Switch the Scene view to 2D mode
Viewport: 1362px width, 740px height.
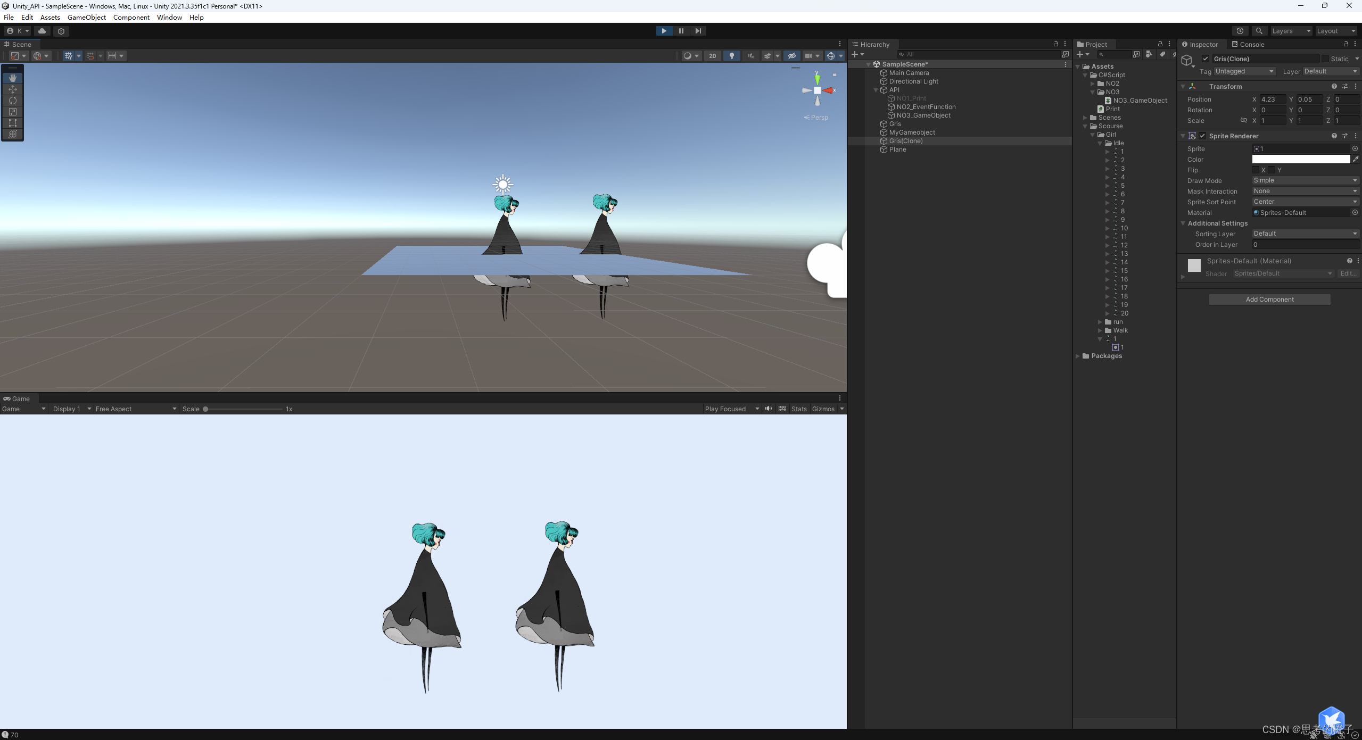coord(712,55)
